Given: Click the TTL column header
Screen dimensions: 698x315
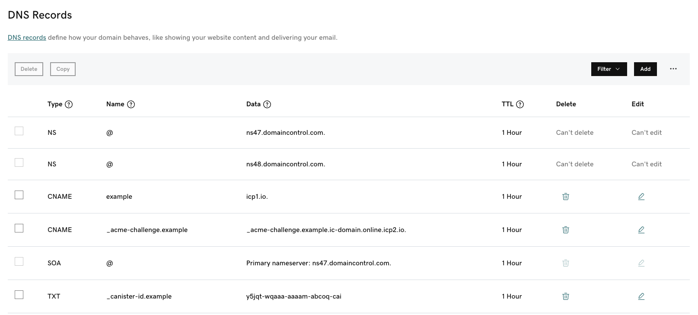Looking at the screenshot, I should [507, 104].
